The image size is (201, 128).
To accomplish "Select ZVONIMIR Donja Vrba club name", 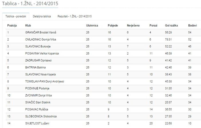I will (38, 95).
